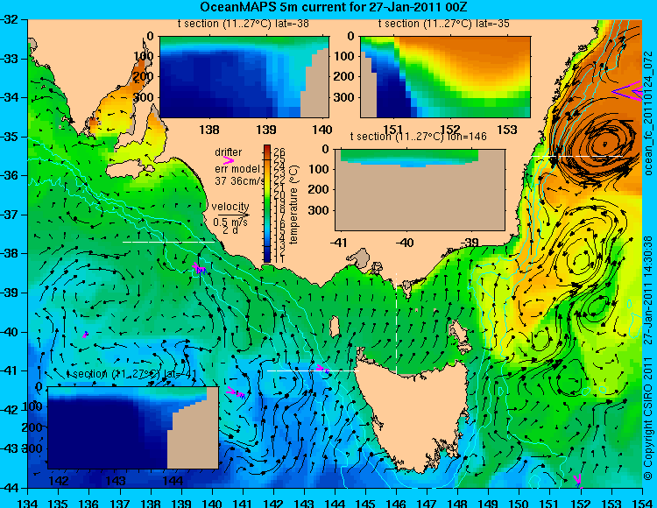The height and width of the screenshot is (508, 657).
Task: Select the "t section (11..27°C) lat=-35" inset title
Action: (444, 24)
